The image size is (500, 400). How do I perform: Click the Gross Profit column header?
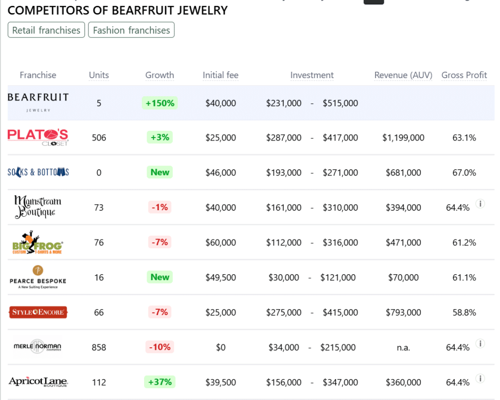(464, 75)
